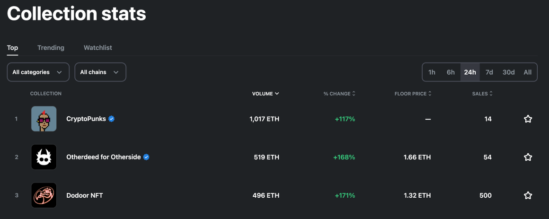Screen dimensions: 549x219
Task: Sort by Floor Price column
Action: [413, 94]
